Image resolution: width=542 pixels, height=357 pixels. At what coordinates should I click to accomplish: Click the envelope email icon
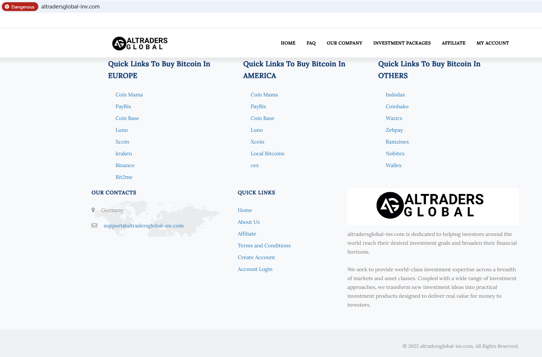click(94, 226)
